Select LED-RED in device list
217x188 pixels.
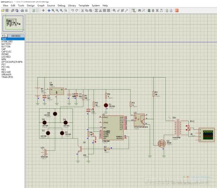(6, 57)
